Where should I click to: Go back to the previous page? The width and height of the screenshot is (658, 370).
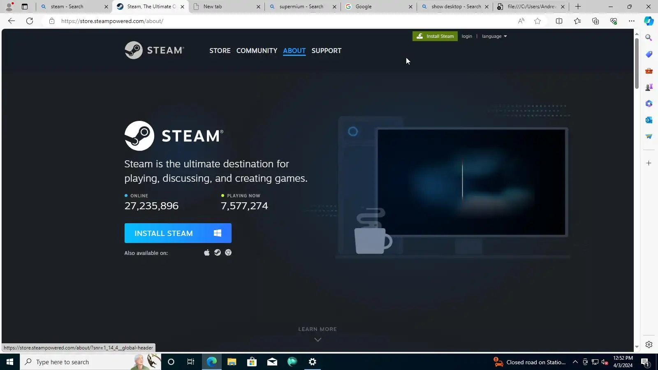pos(12,21)
